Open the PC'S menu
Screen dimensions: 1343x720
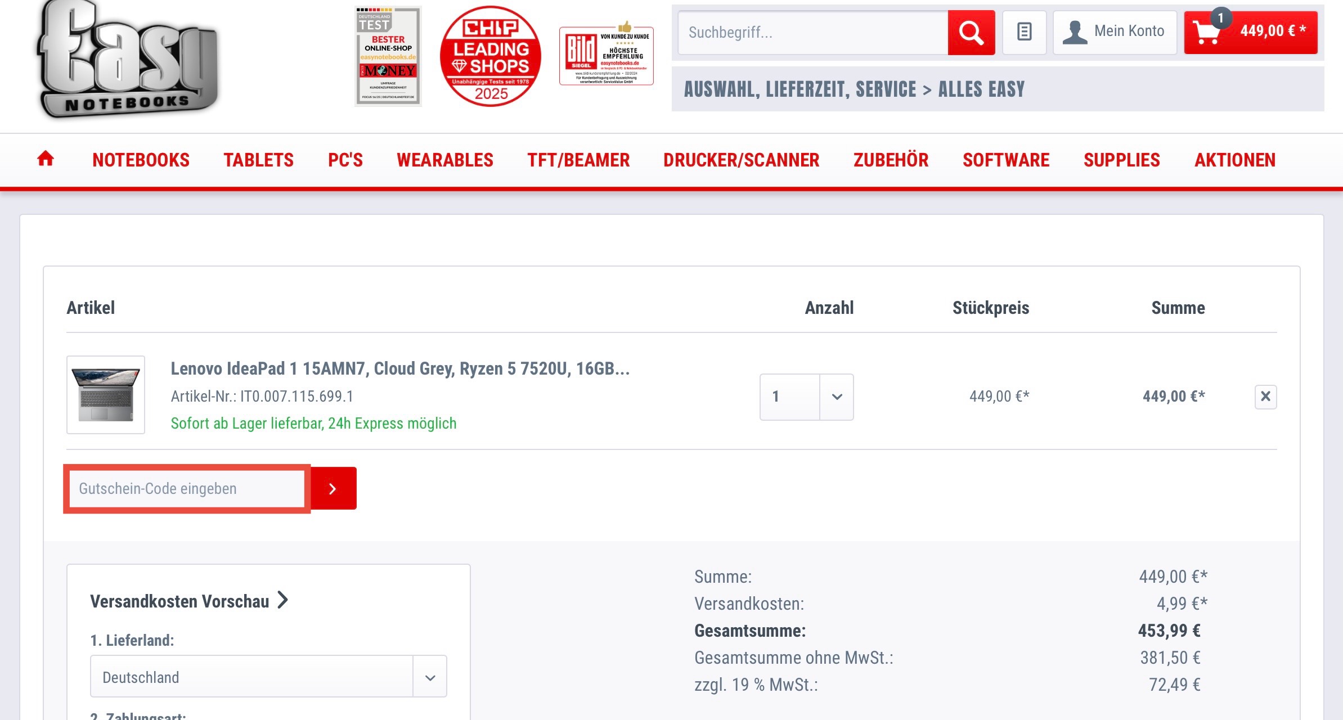(345, 160)
